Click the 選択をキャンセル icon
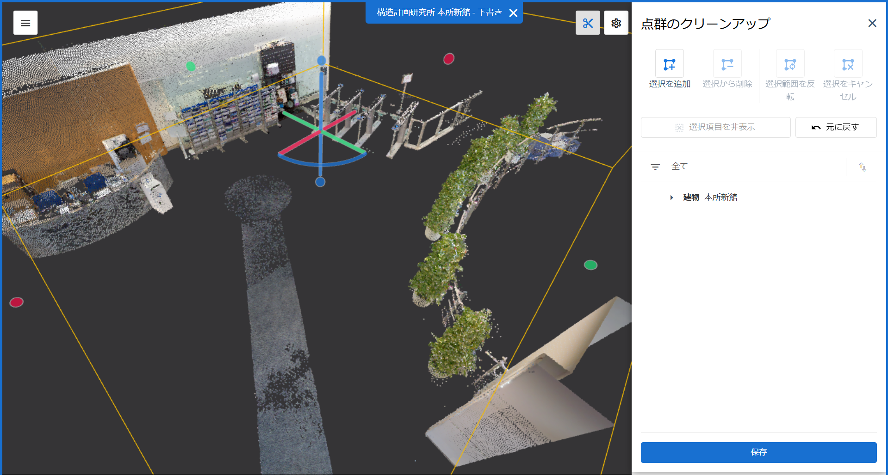 [848, 64]
